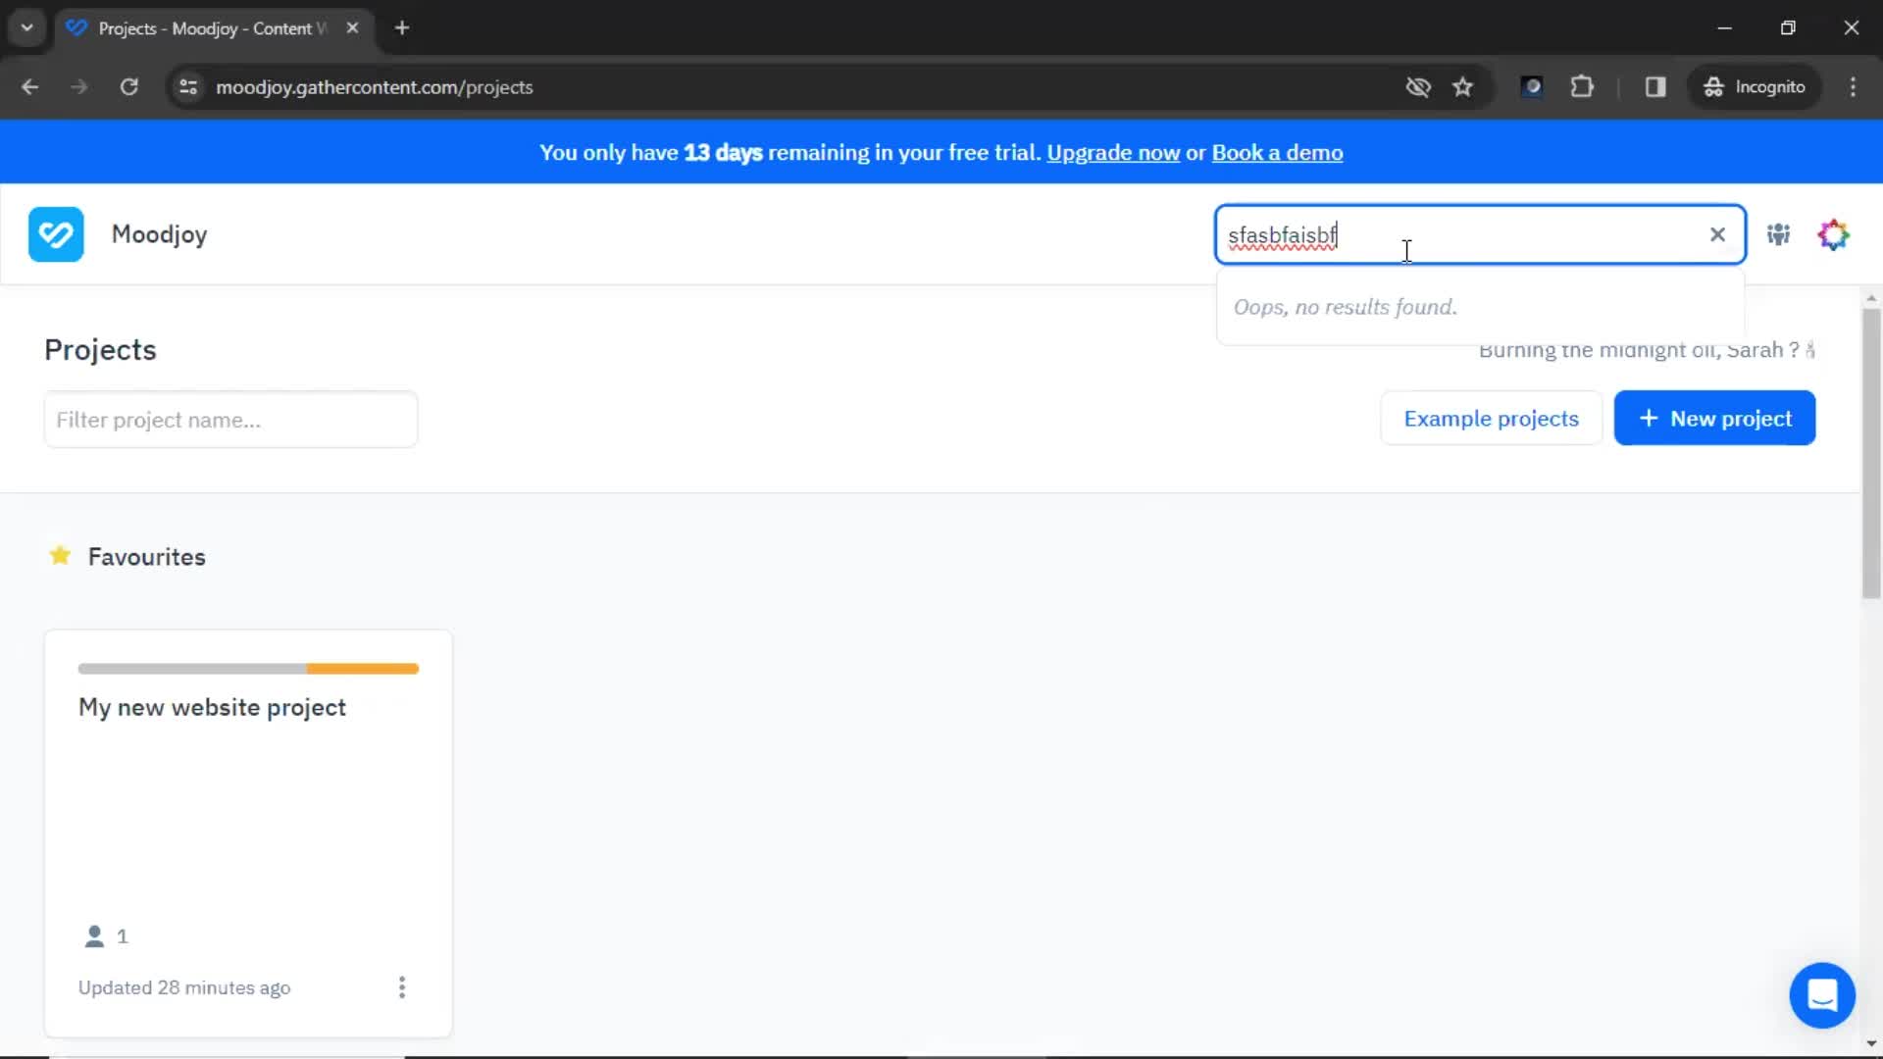Click the Upgrade now link
The height and width of the screenshot is (1059, 1883).
(x=1113, y=153)
